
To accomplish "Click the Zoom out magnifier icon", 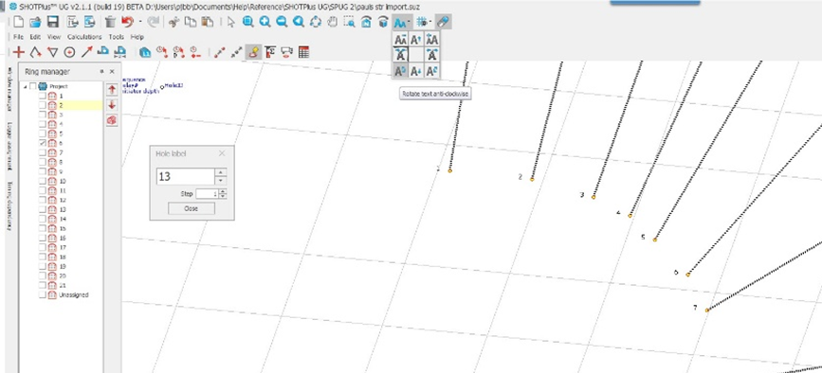I will coord(282,22).
